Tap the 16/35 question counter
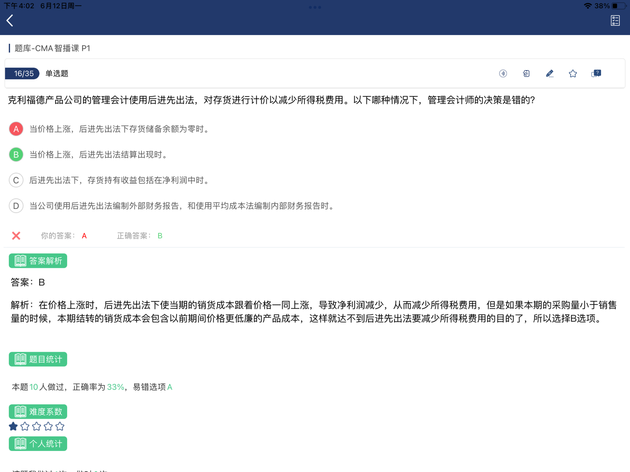 (22, 74)
